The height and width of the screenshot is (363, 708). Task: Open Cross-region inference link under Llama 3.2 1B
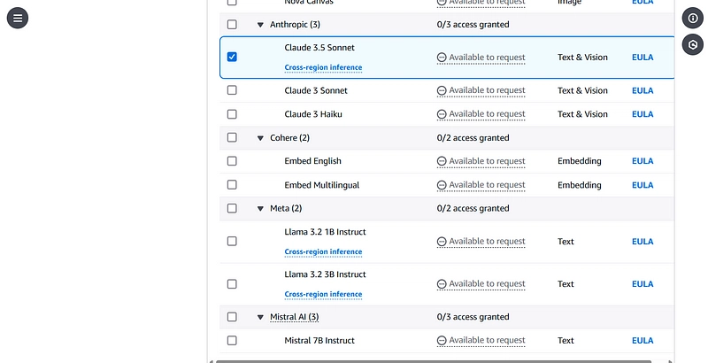tap(323, 252)
